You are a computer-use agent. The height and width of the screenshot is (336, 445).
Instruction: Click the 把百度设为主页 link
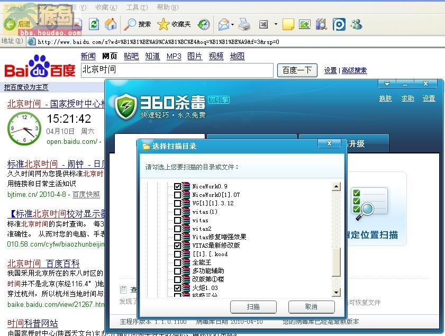tap(26, 87)
